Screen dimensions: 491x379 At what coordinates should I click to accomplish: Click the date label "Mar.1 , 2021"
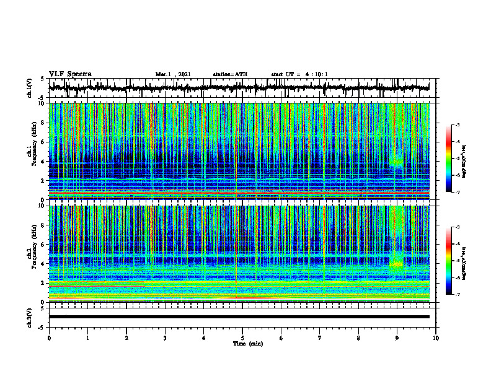coord(173,74)
